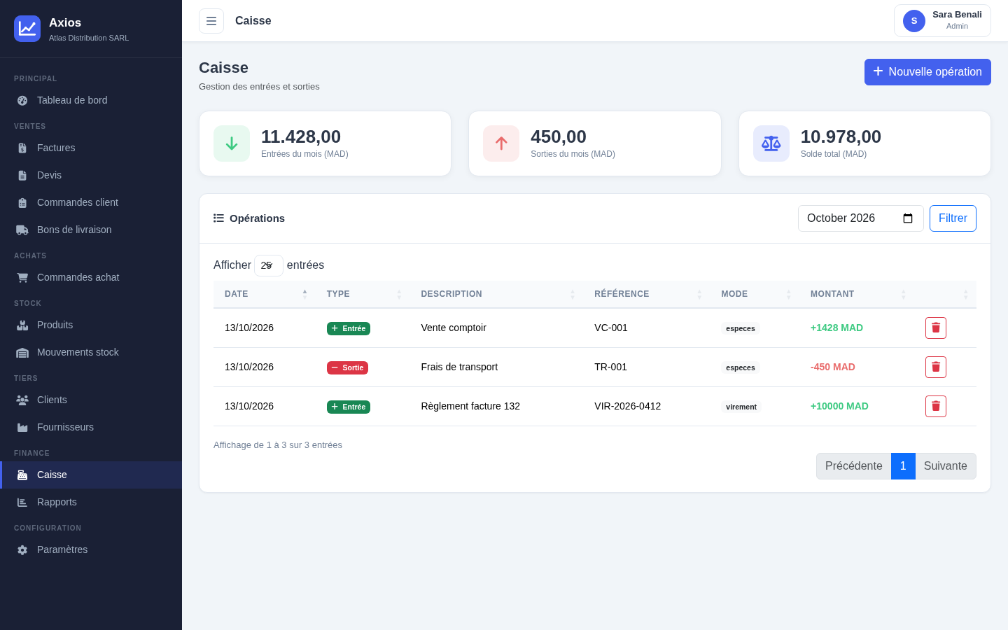1008x630 pixels.
Task: Click the red sorties arrow icon
Action: tap(501, 143)
